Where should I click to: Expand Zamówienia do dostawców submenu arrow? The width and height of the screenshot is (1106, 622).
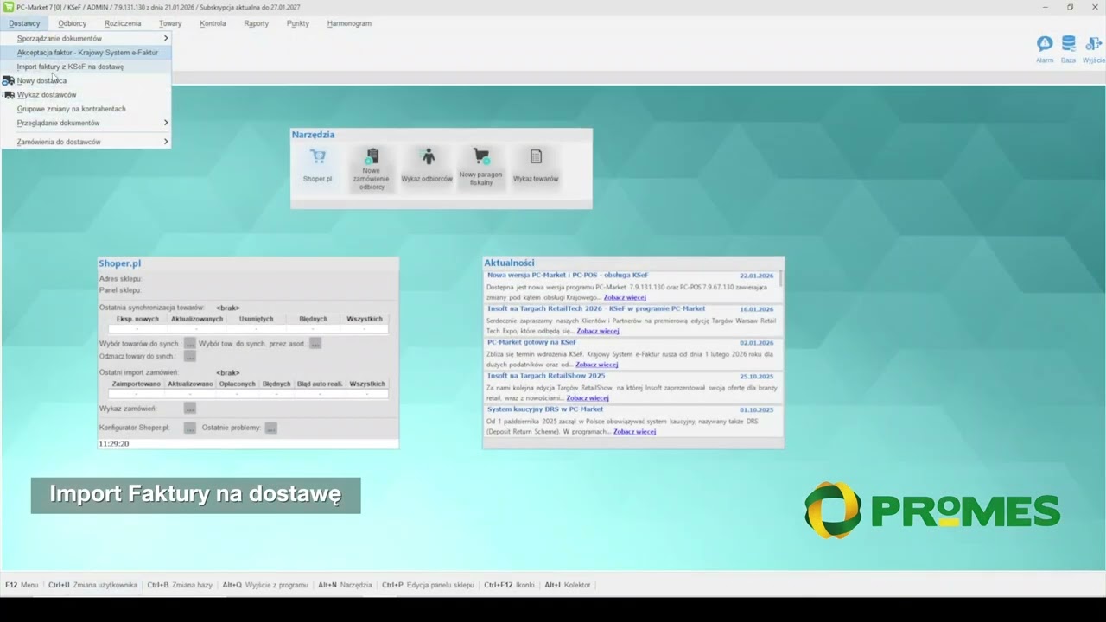coord(166,142)
